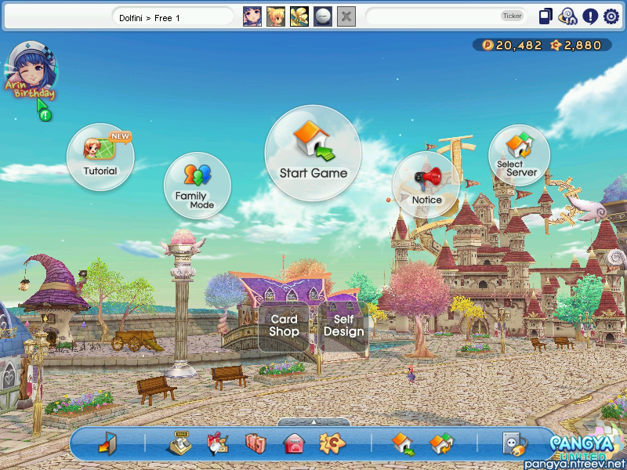Click the house with green arrow icon
The height and width of the screenshot is (470, 627).
tap(403, 443)
